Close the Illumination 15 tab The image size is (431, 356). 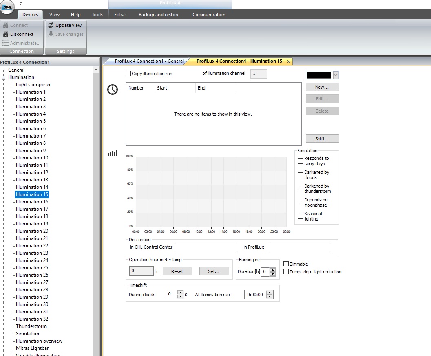289,62
